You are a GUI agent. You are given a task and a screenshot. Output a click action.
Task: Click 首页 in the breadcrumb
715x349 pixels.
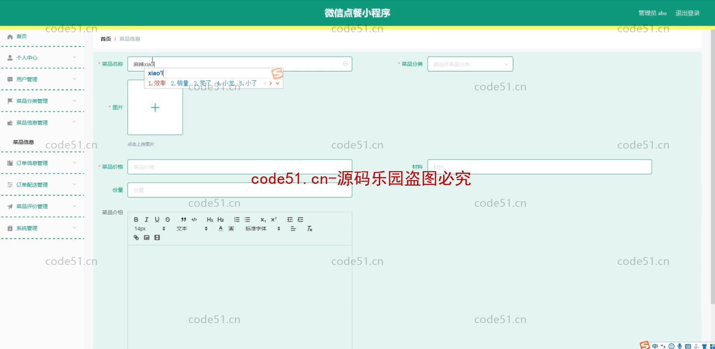point(106,39)
